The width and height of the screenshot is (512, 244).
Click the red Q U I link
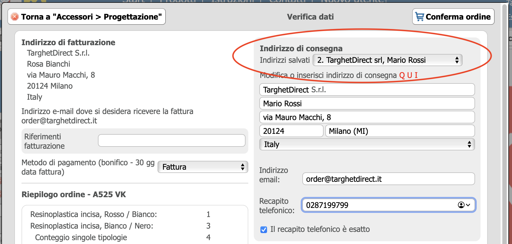pyautogui.click(x=409, y=75)
